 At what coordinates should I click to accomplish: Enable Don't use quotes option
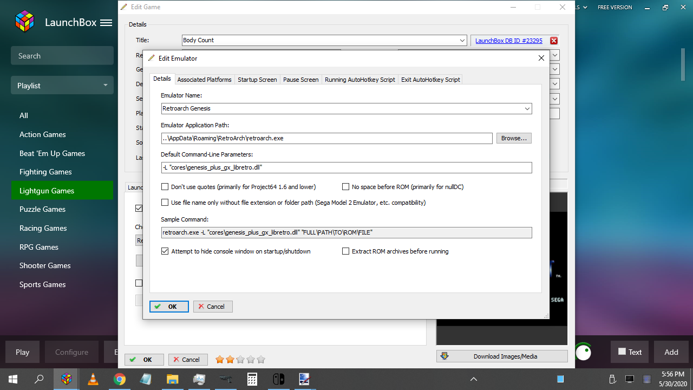point(165,187)
